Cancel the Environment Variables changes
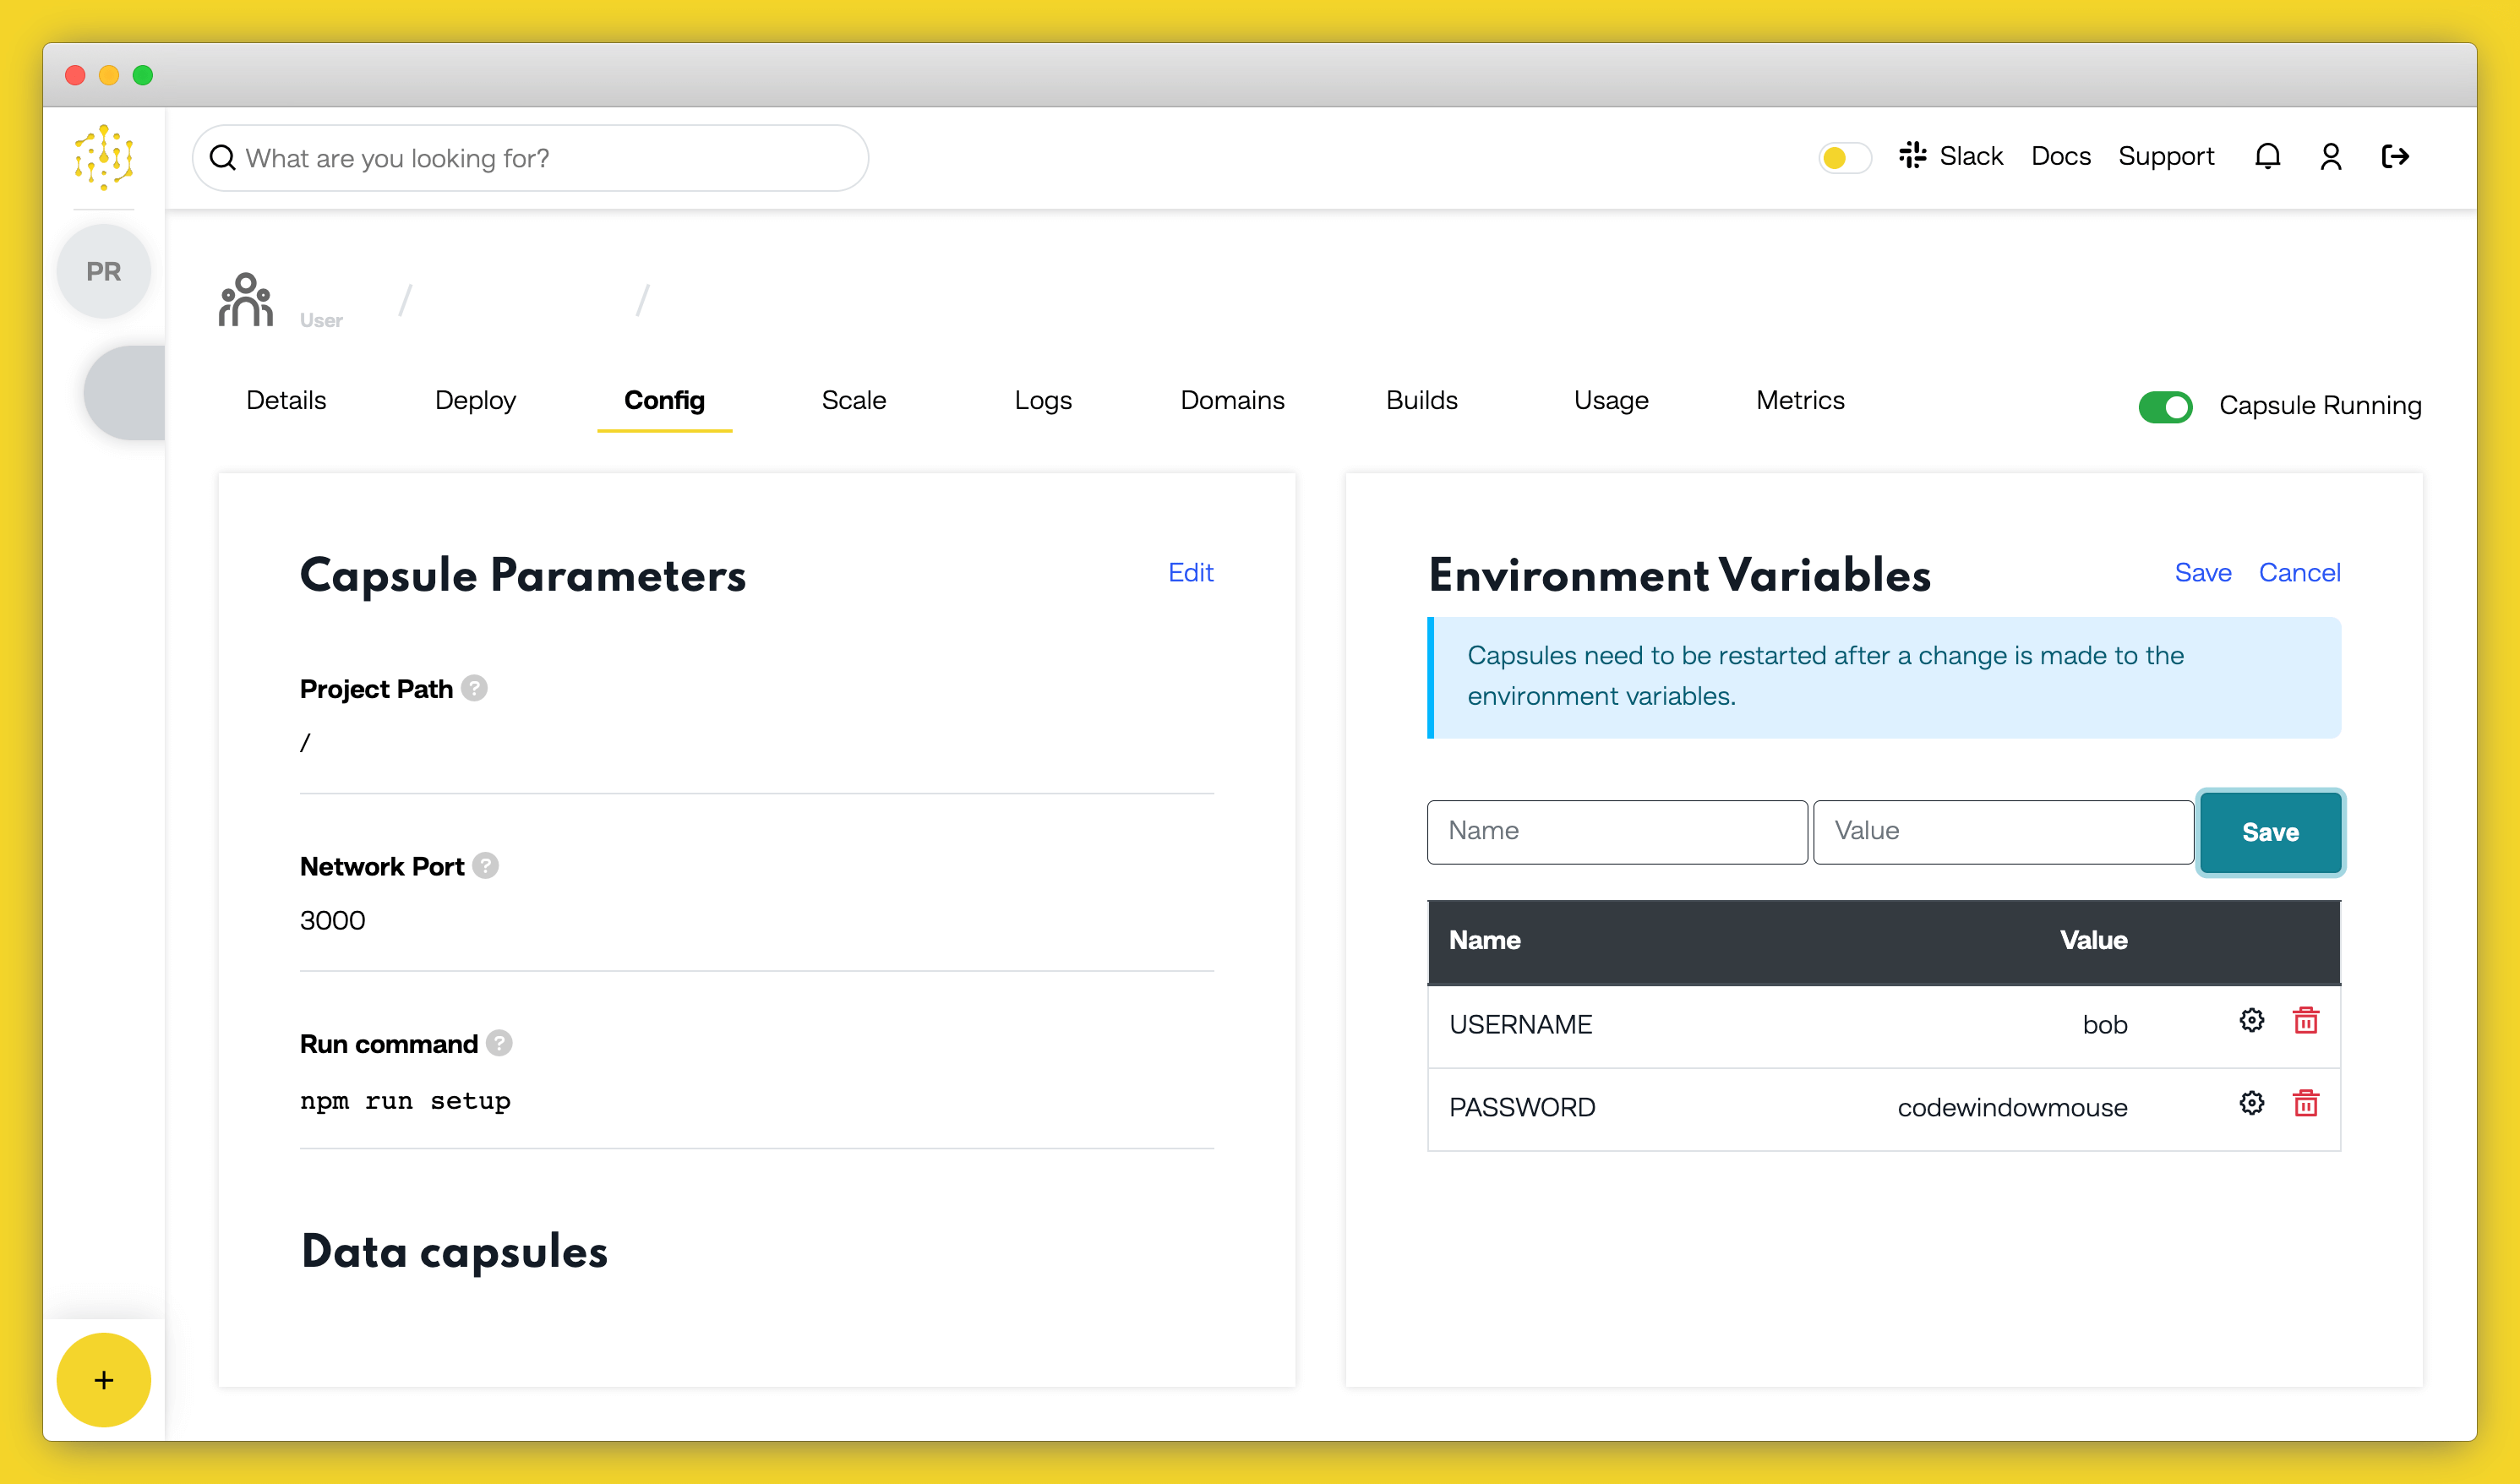The height and width of the screenshot is (1484, 2520). pos(2300,573)
